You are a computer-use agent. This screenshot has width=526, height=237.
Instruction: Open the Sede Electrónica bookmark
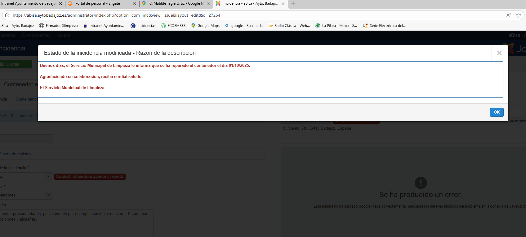tap(384, 26)
